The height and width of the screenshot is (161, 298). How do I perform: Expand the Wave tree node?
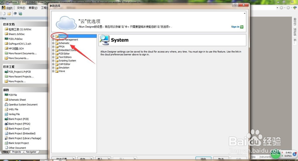click(x=53, y=71)
